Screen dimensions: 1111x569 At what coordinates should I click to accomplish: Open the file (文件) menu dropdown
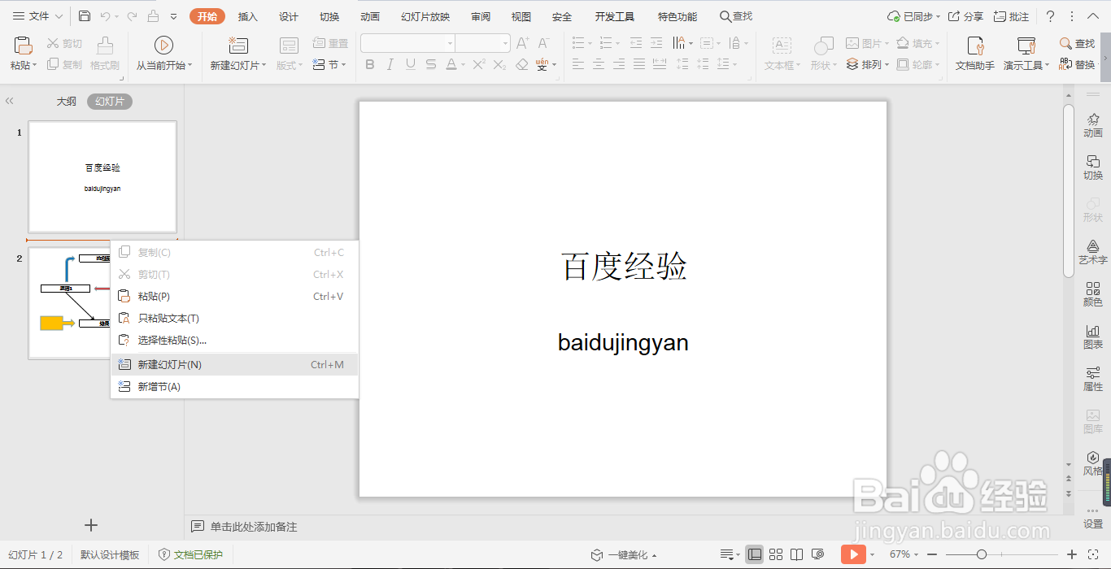pos(37,16)
